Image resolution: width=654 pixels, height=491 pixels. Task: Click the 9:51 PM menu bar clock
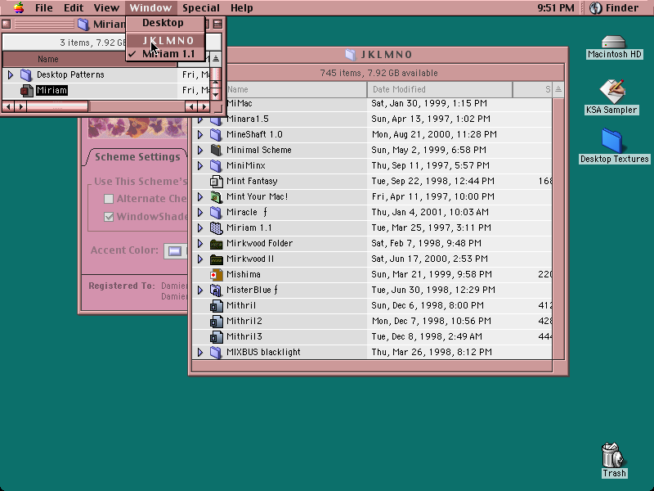pyautogui.click(x=556, y=8)
